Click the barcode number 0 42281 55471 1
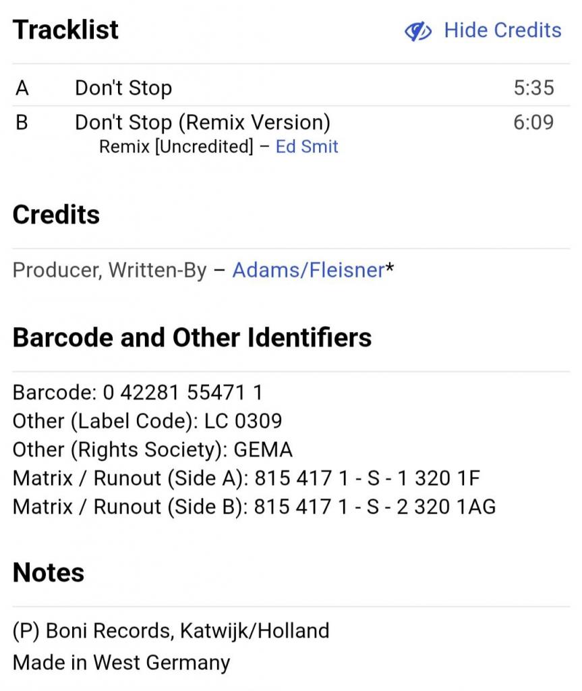This screenshot has width=582, height=691. (183, 392)
